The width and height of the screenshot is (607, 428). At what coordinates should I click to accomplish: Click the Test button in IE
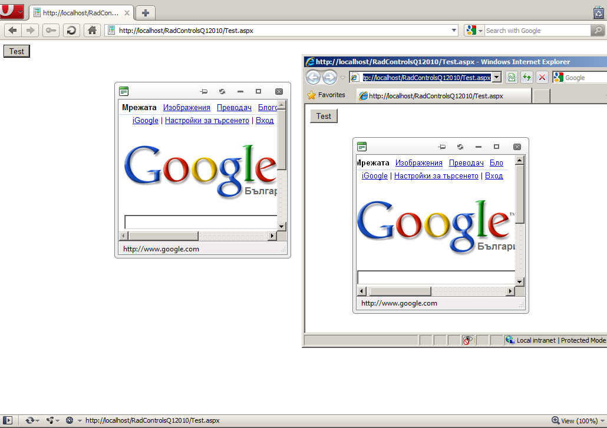(x=324, y=116)
